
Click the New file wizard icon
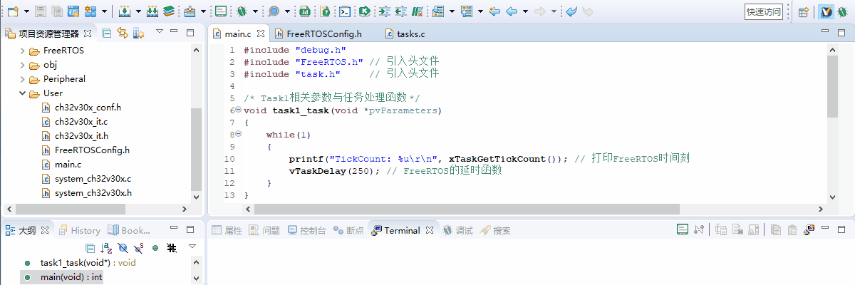point(12,11)
